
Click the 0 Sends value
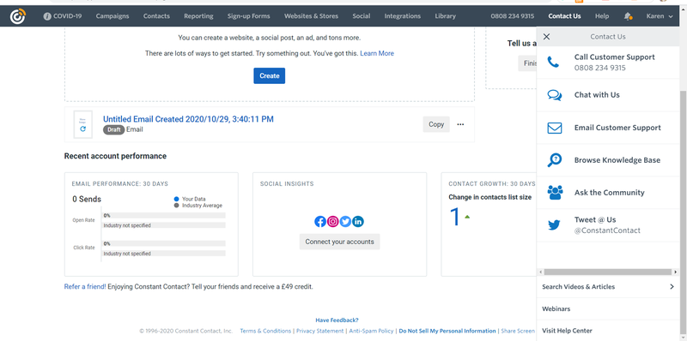87,200
